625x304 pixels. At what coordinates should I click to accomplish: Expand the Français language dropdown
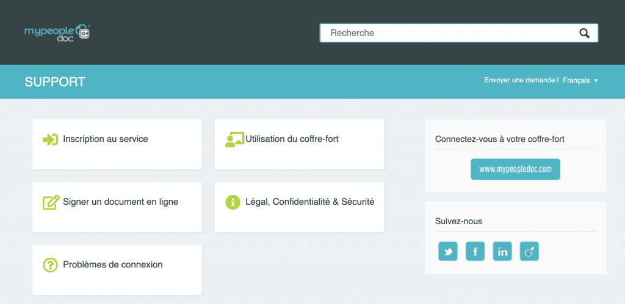pyautogui.click(x=580, y=80)
